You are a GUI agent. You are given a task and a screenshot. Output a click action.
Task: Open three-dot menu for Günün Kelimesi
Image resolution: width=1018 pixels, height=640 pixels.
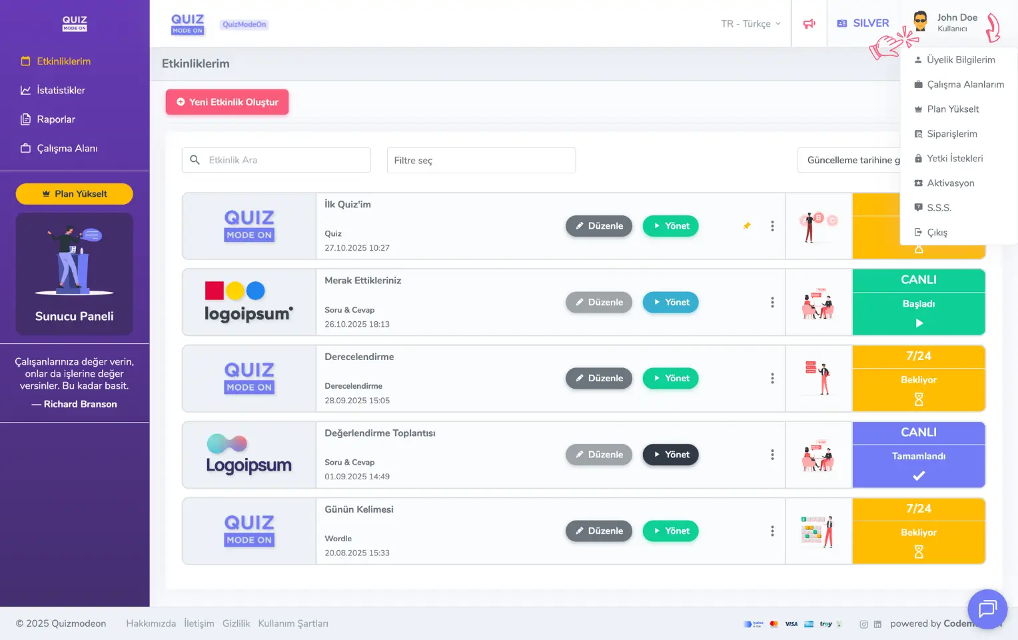772,531
